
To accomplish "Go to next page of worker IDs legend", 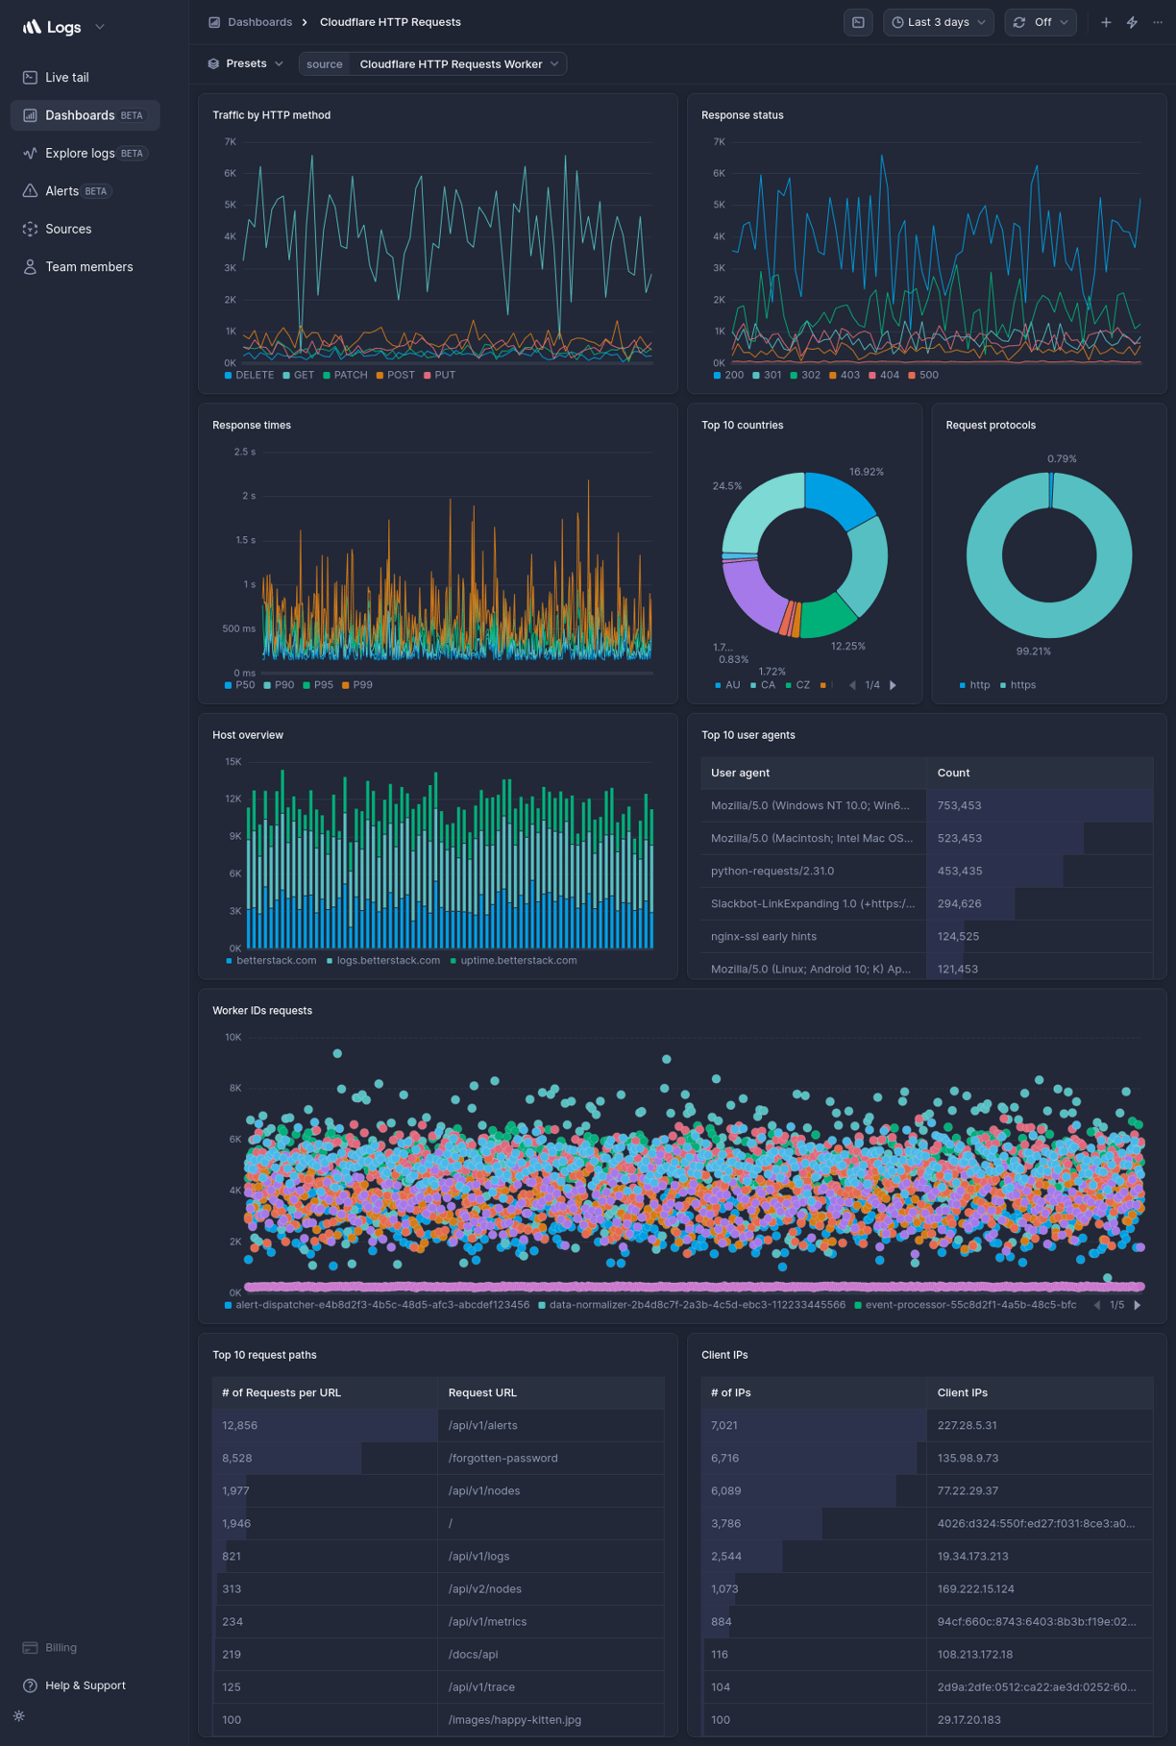I will coord(1138,1305).
